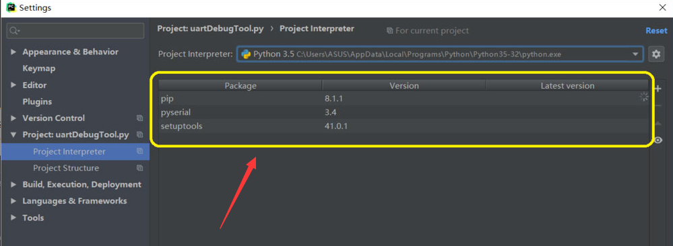Expand Languages & Frameworks arrow
The height and width of the screenshot is (246, 673).
[x=13, y=201]
